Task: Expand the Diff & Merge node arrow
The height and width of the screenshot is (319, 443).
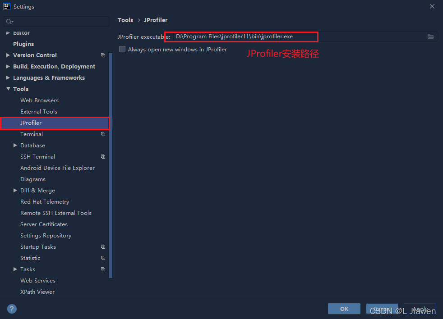Action: pyautogui.click(x=15, y=190)
